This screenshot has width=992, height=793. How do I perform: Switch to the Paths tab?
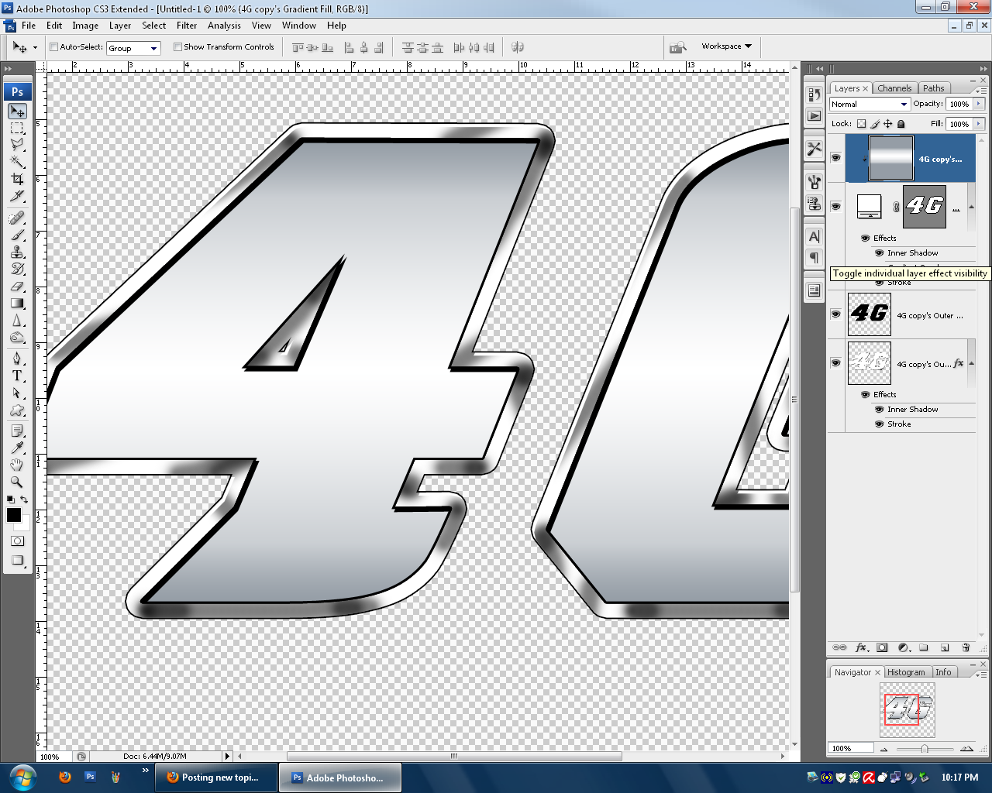pyautogui.click(x=934, y=88)
